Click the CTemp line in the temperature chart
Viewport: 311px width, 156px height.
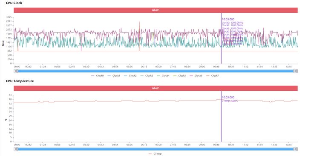pos(119,101)
